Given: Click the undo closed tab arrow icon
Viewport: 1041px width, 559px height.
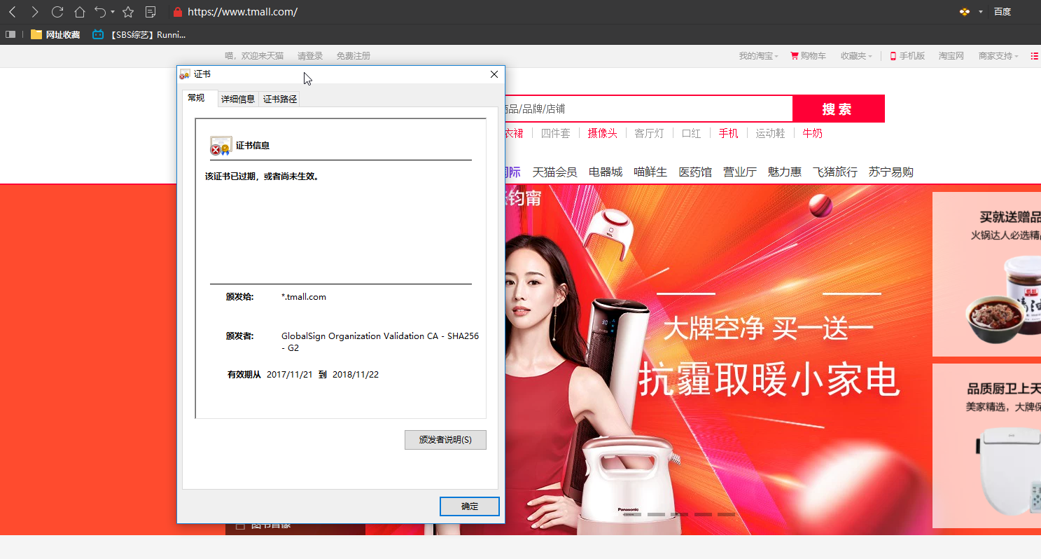Looking at the screenshot, I should click(x=101, y=12).
